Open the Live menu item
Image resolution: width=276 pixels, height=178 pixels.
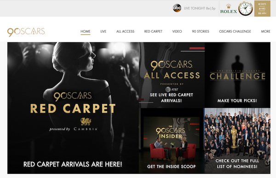pos(103,31)
